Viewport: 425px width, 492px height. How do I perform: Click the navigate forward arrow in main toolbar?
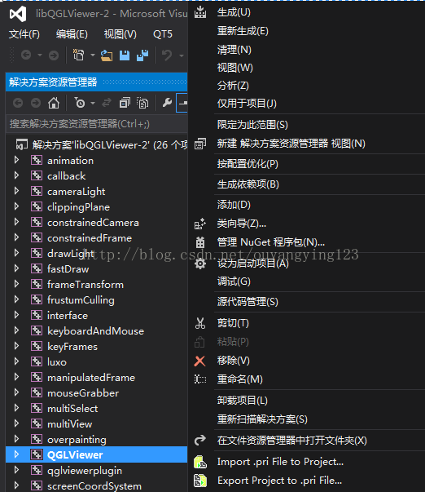coord(54,55)
